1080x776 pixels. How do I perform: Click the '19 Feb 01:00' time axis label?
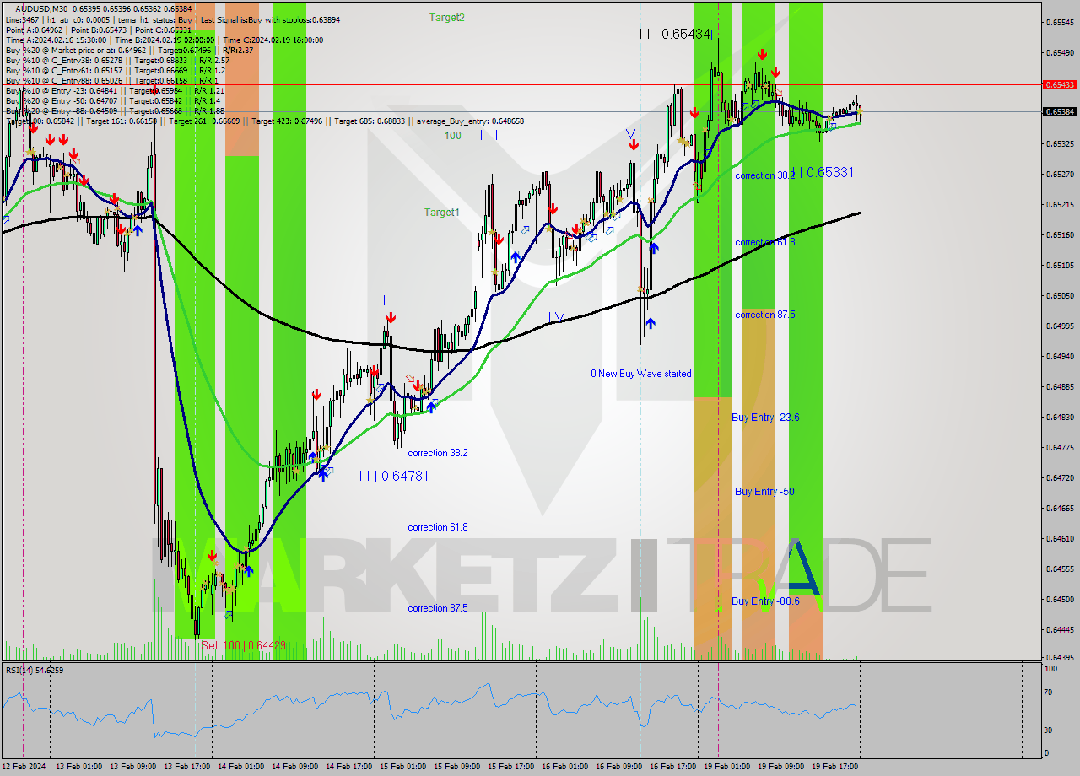click(x=727, y=767)
